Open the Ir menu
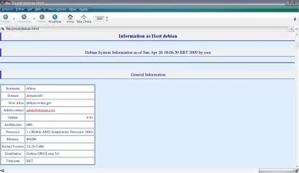This screenshot has height=173, width=299. (45, 9)
